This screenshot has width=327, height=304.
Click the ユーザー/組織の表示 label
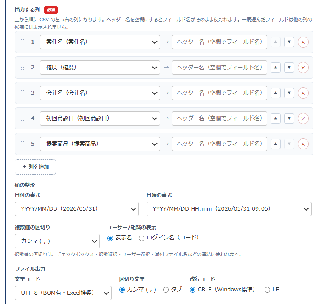point(132,228)
